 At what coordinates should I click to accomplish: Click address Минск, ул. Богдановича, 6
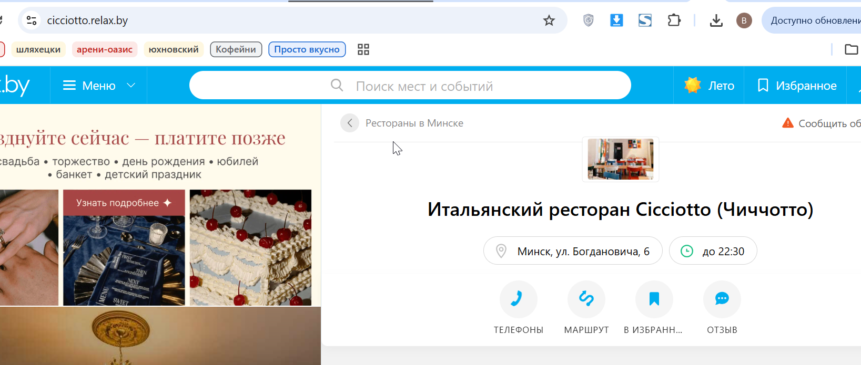tap(573, 251)
